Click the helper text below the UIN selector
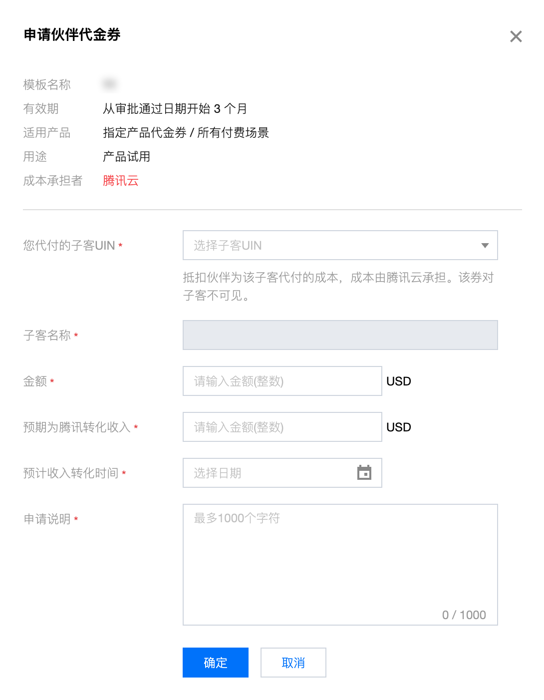Viewport: 544px width, 700px height. [x=338, y=287]
